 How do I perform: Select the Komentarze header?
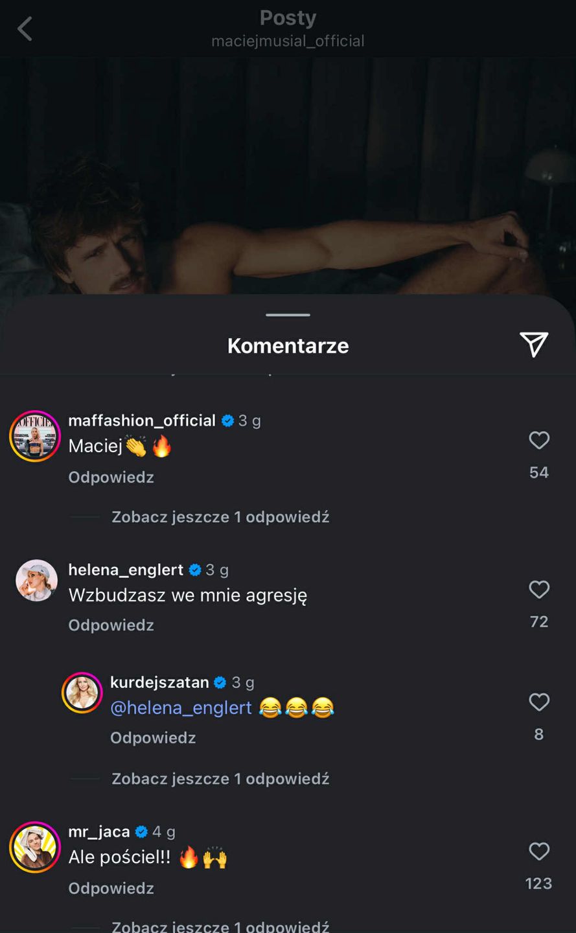click(x=288, y=345)
